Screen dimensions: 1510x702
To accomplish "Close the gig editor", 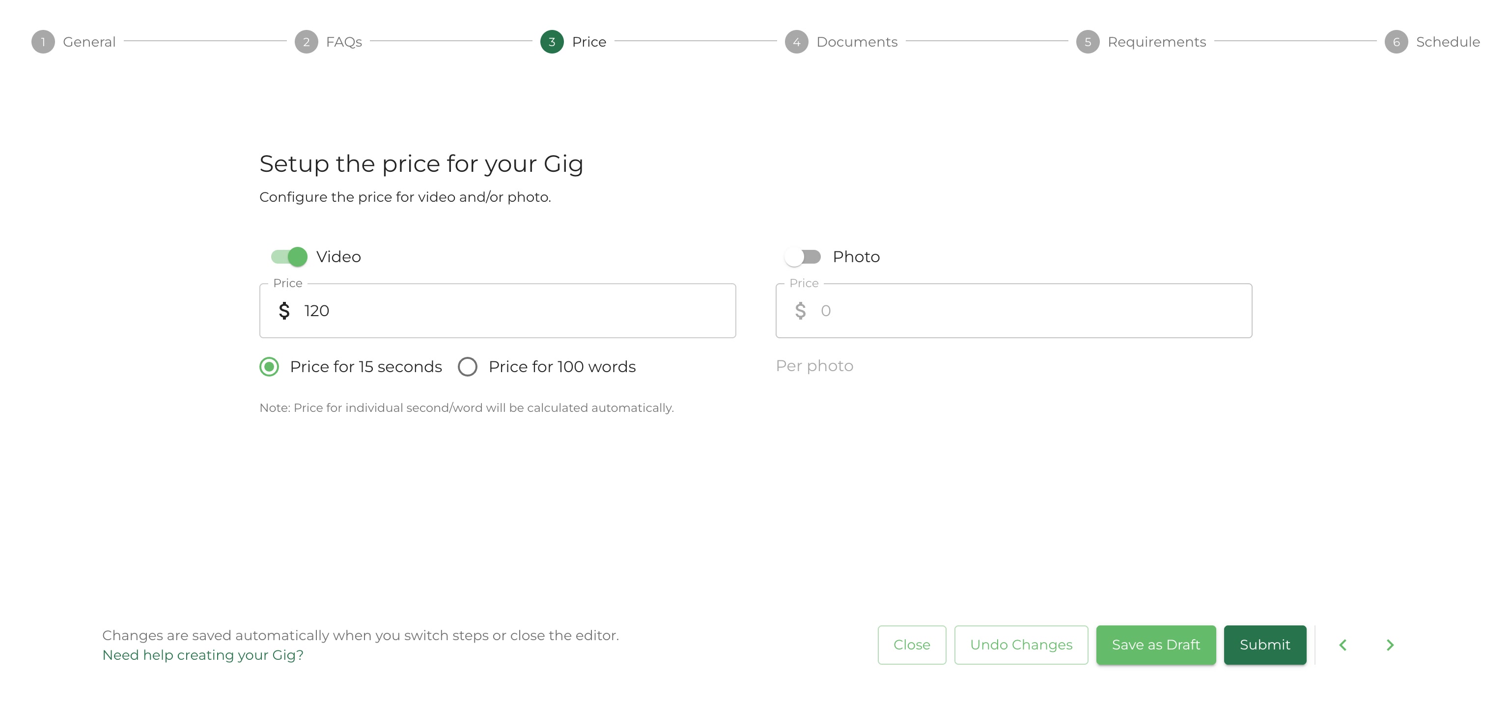I will 912,645.
